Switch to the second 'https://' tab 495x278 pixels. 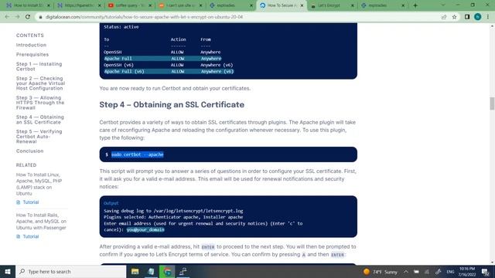79,5
